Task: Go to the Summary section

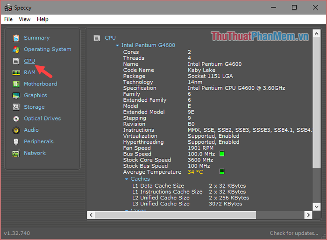Action: [37, 38]
